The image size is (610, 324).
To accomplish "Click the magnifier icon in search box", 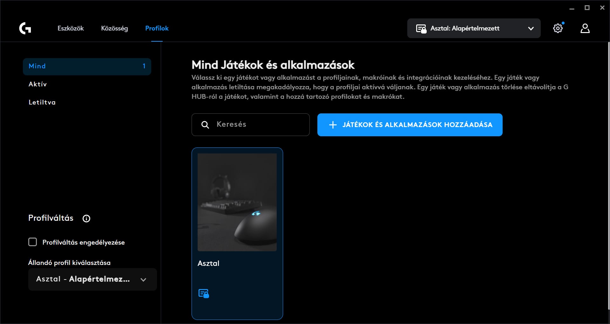I will pyautogui.click(x=205, y=125).
